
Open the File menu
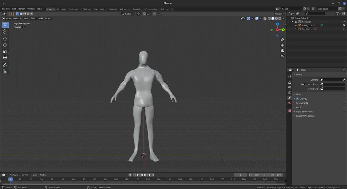8,9
